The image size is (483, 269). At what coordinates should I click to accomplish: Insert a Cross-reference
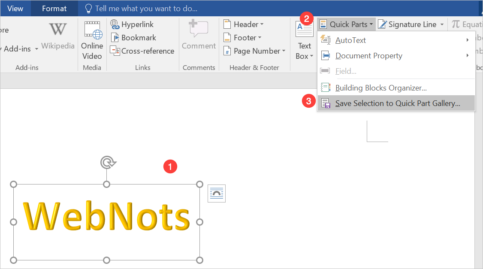coord(142,51)
